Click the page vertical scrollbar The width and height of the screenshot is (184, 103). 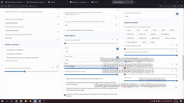coord(183,68)
